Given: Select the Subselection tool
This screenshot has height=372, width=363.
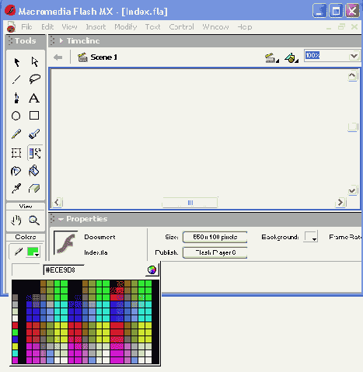Looking at the screenshot, I should [x=34, y=62].
